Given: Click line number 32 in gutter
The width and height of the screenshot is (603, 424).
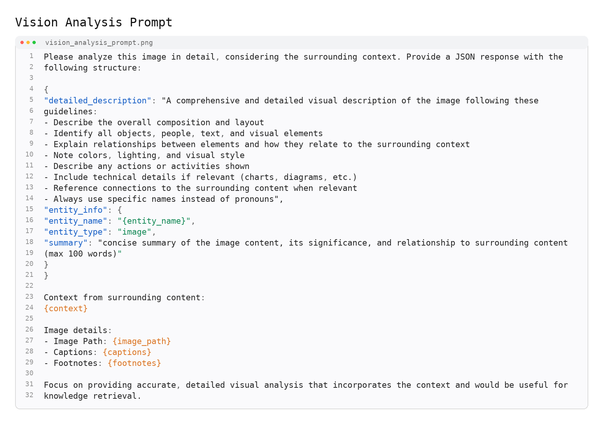Looking at the screenshot, I should 29,395.
